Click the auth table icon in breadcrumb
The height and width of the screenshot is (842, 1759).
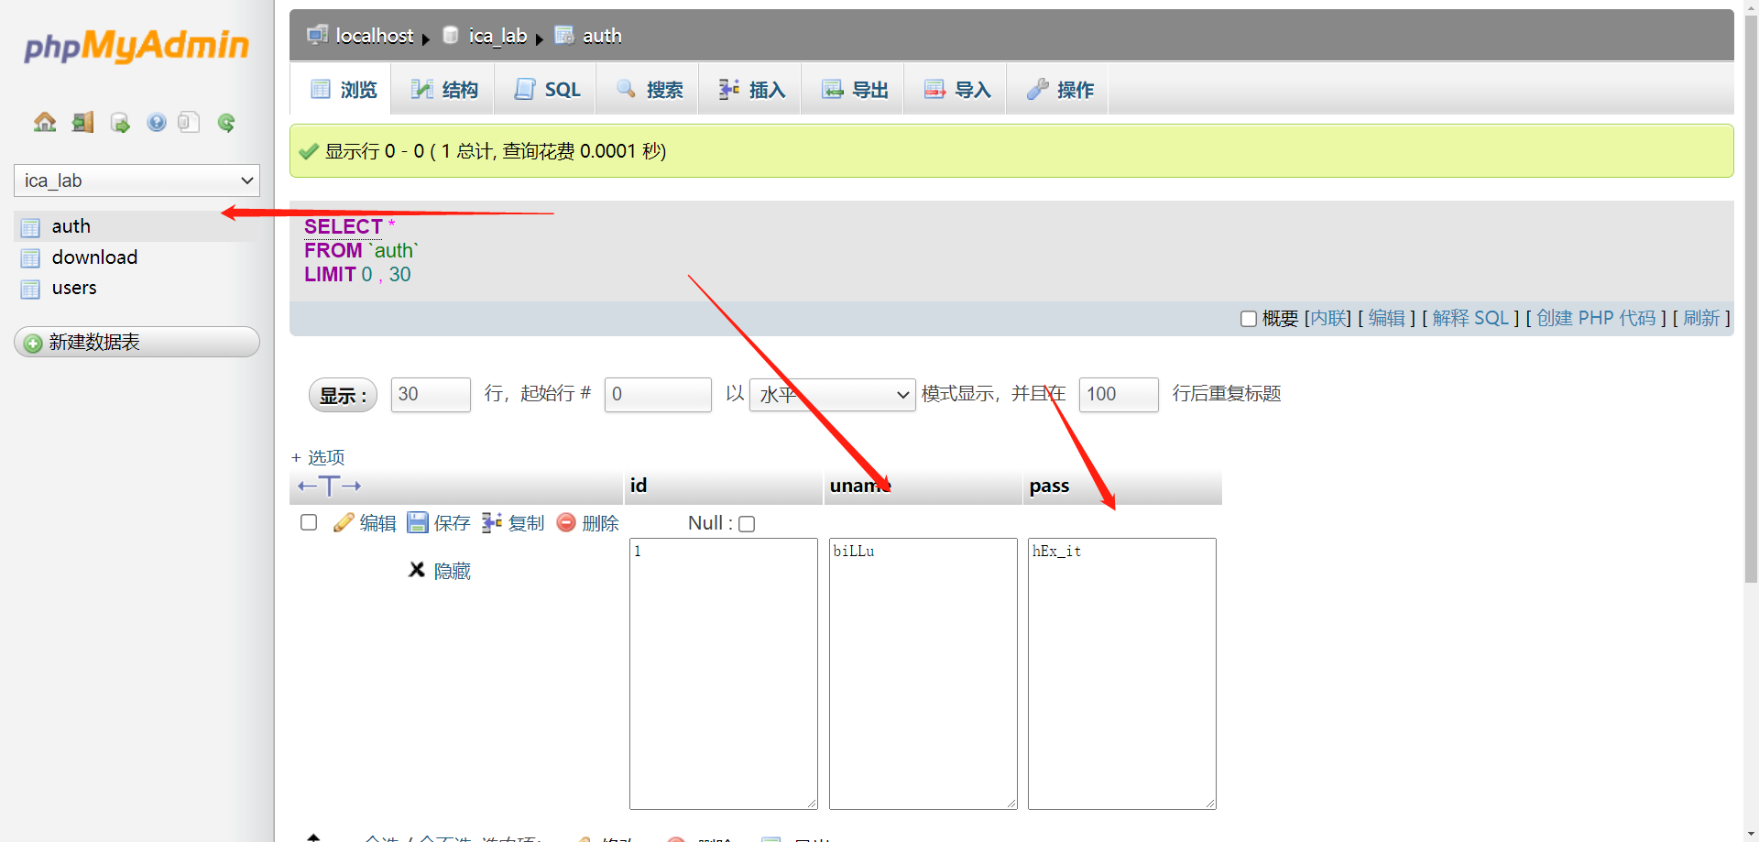[564, 35]
